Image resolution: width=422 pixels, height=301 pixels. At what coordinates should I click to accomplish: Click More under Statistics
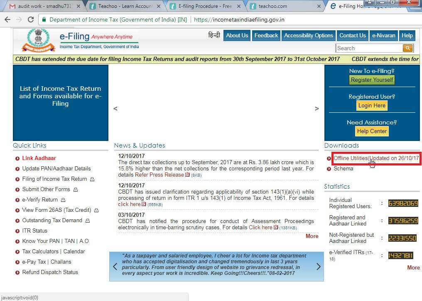coord(413,267)
